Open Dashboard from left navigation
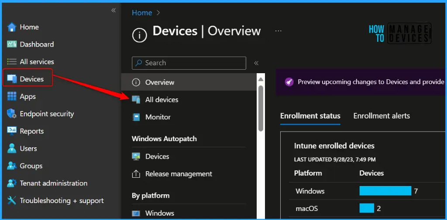This screenshot has height=220, width=447. click(x=37, y=44)
